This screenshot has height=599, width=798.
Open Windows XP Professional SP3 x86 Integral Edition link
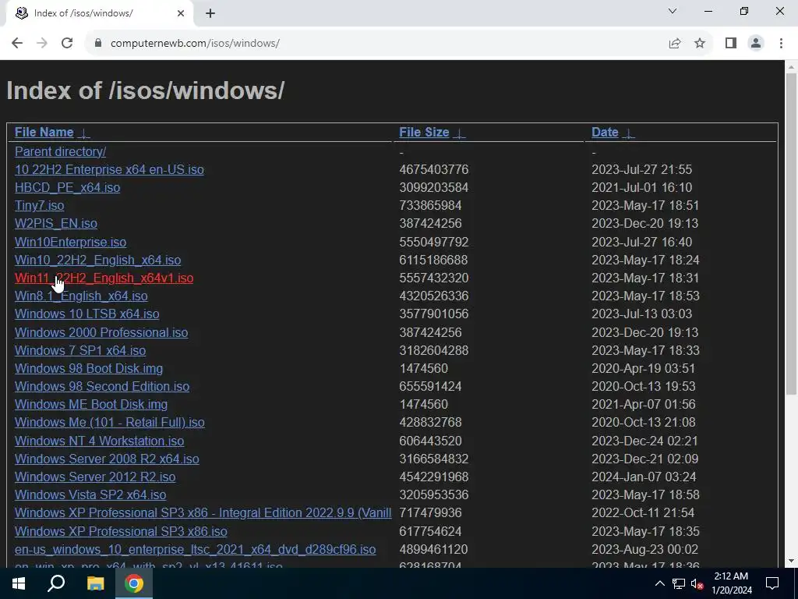click(203, 513)
